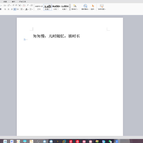Click the paragraph layout icon in page margin
The height and width of the screenshot is (143, 143).
[25, 39]
